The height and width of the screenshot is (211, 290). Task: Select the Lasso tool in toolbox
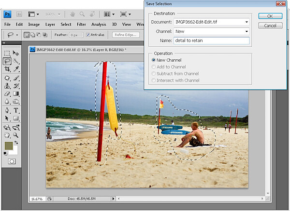pyautogui.click(x=7, y=61)
